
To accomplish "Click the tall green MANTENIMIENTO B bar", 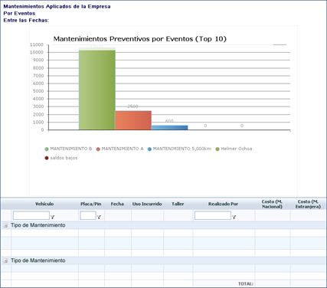I will 97,90.
